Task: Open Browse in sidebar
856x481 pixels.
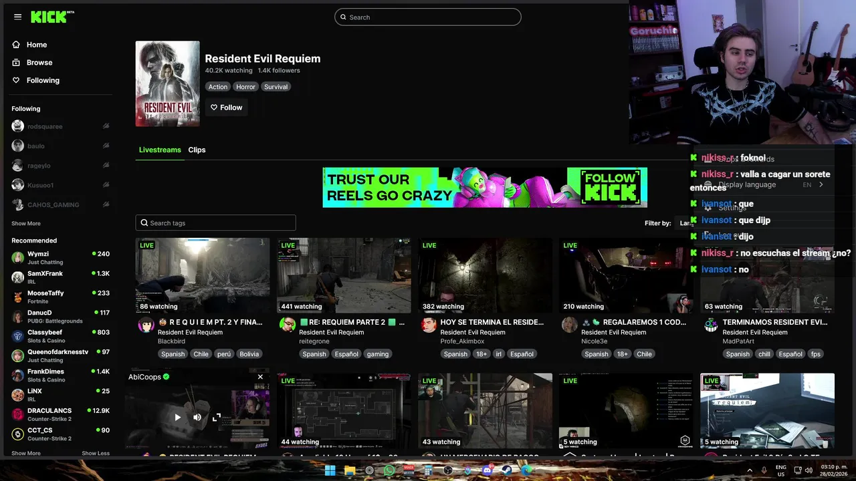Action: (39, 62)
